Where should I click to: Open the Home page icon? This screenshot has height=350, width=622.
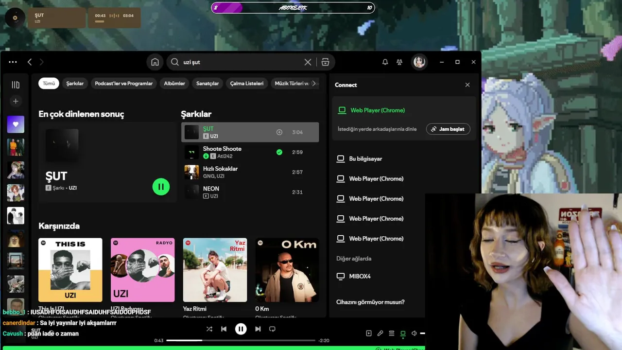[155, 62]
